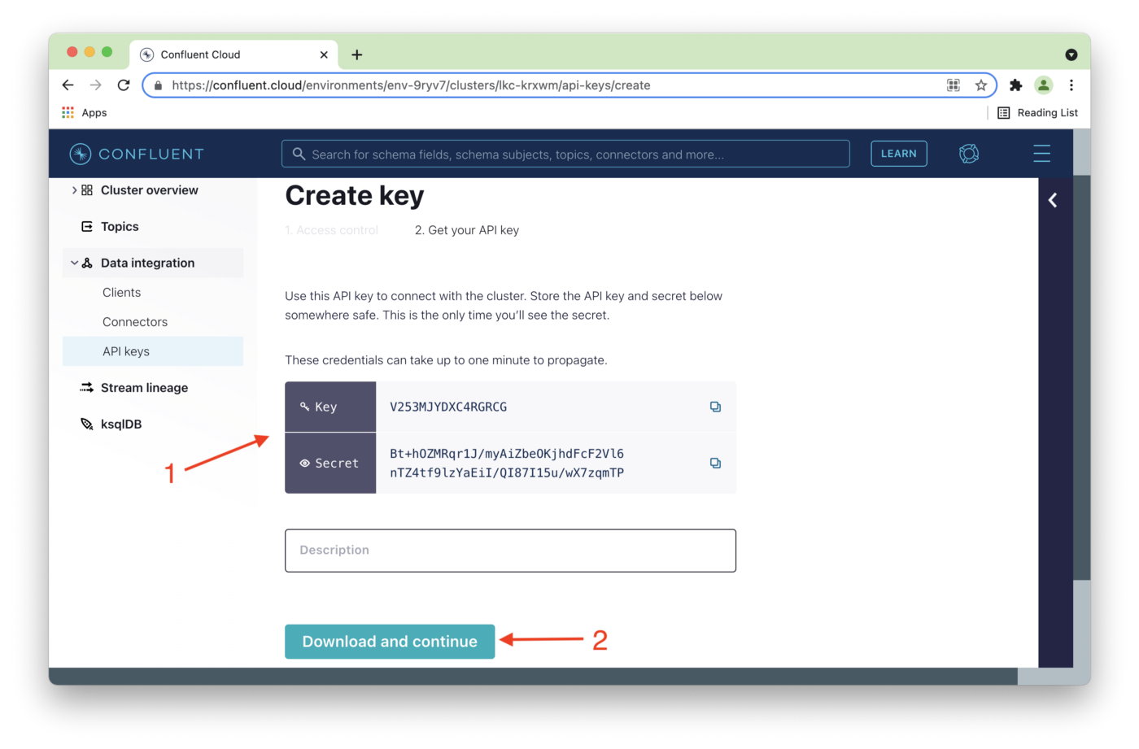Click the horizontal page scrollbar
This screenshot has width=1139, height=749.
533,677
